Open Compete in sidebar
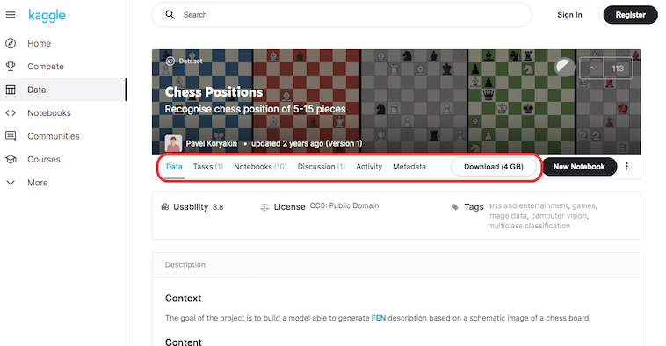 (46, 67)
